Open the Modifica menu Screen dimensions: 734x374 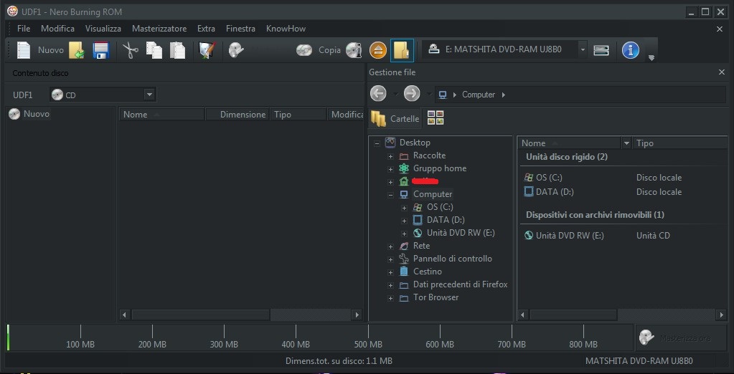point(57,29)
